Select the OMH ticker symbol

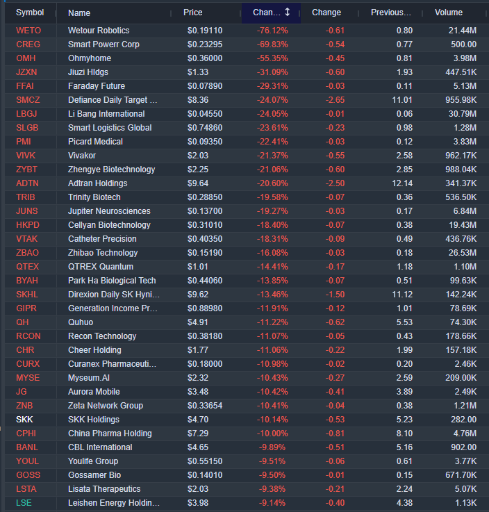pyautogui.click(x=26, y=58)
